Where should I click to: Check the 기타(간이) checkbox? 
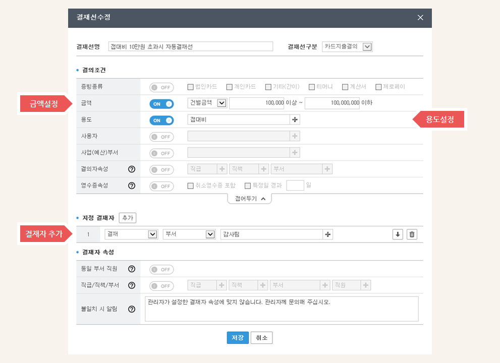coord(268,87)
